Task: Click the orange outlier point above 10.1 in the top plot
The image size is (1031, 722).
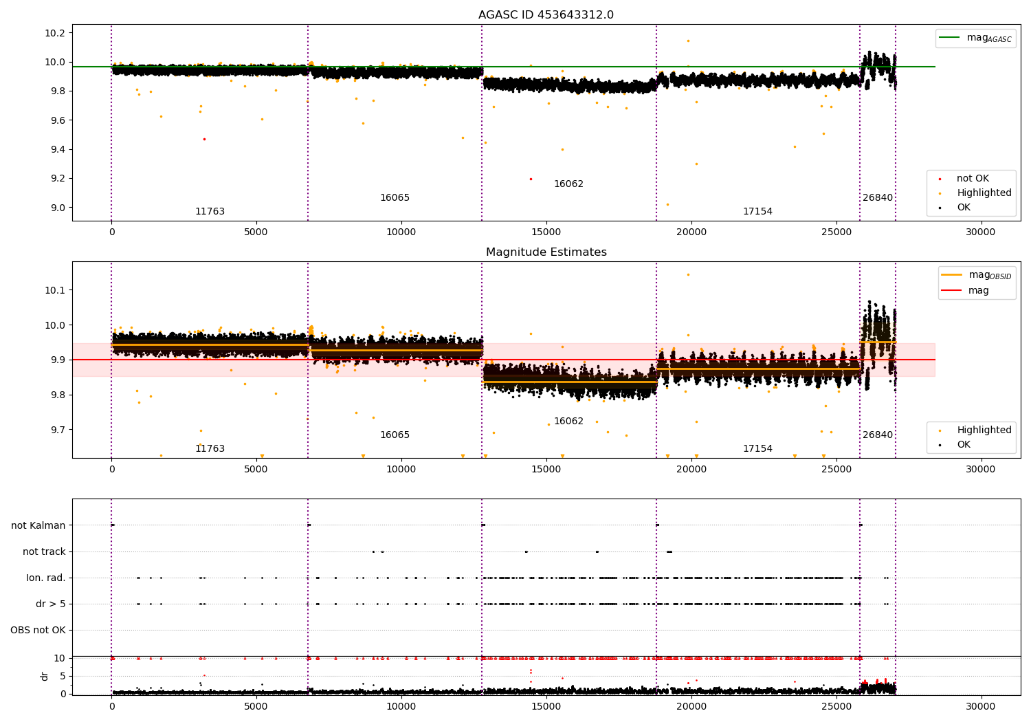Action: tap(688, 41)
